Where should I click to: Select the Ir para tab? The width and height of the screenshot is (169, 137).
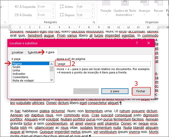pyautogui.click(x=50, y=52)
